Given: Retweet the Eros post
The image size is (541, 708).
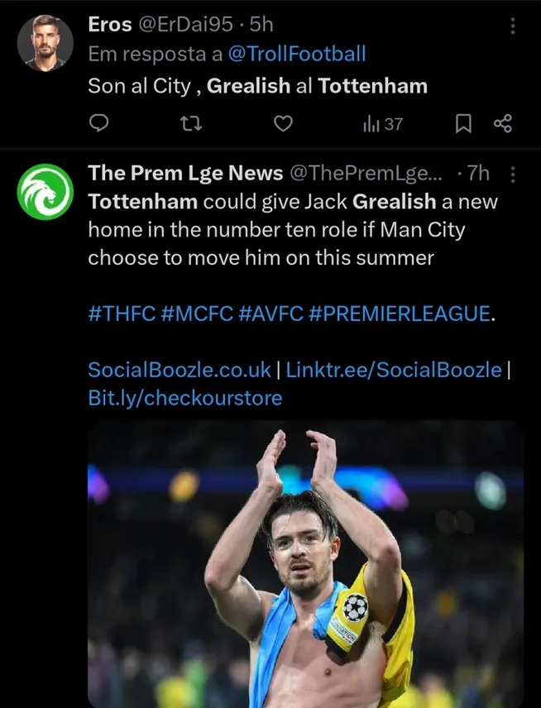Looking at the screenshot, I should [191, 124].
